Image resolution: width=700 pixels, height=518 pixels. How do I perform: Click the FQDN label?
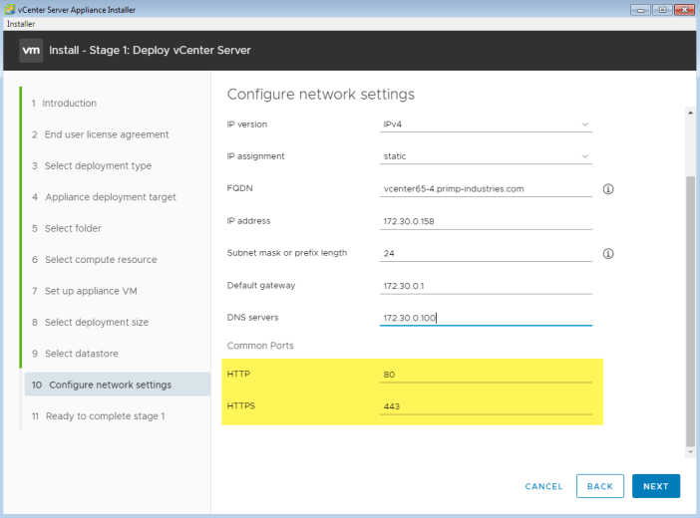239,188
